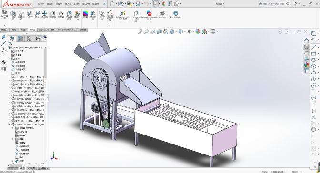The height and width of the screenshot is (173, 320).
Task: Collapse the 皮带<1> component node
Action: point(9,125)
